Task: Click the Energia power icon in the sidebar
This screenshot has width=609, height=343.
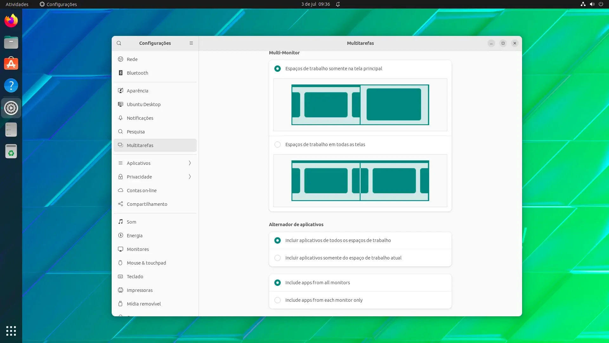Action: coord(121,235)
